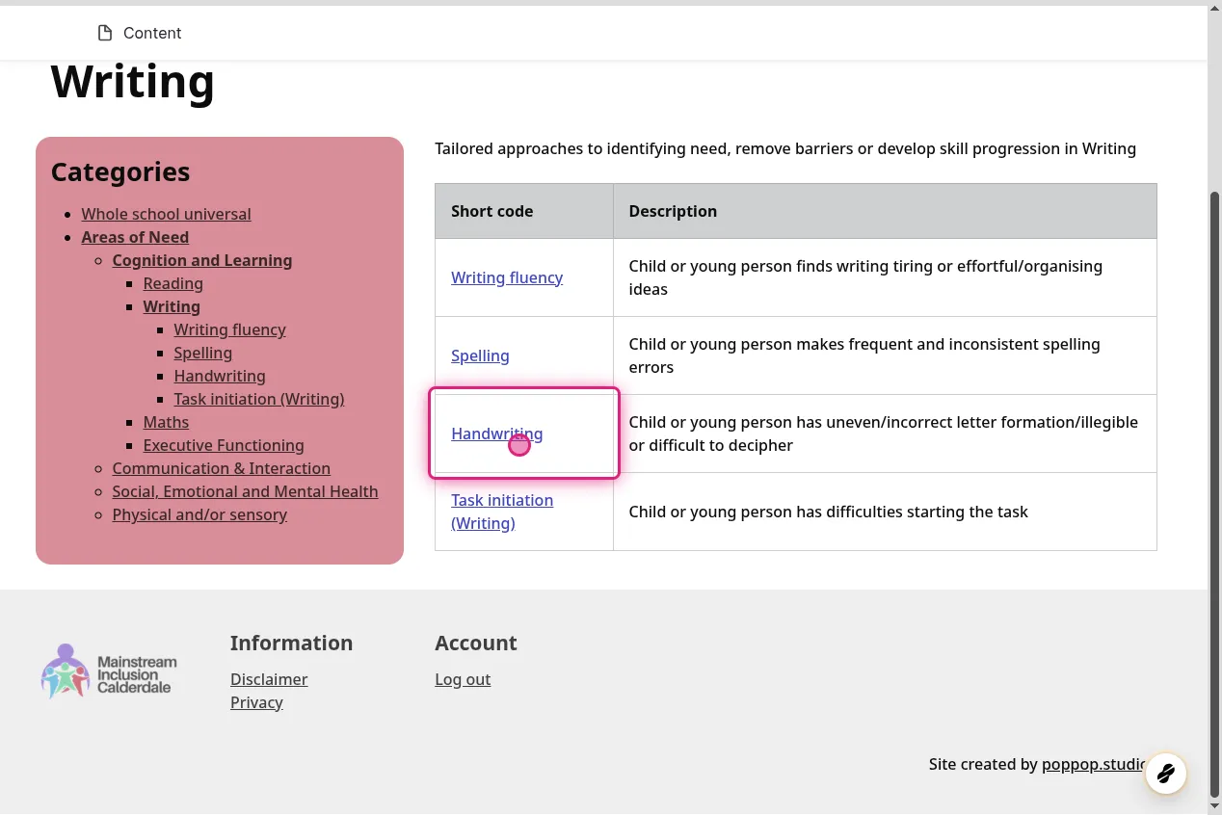1222x815 pixels.
Task: Follow Task initiation (Writing) link in table
Action: [502, 512]
